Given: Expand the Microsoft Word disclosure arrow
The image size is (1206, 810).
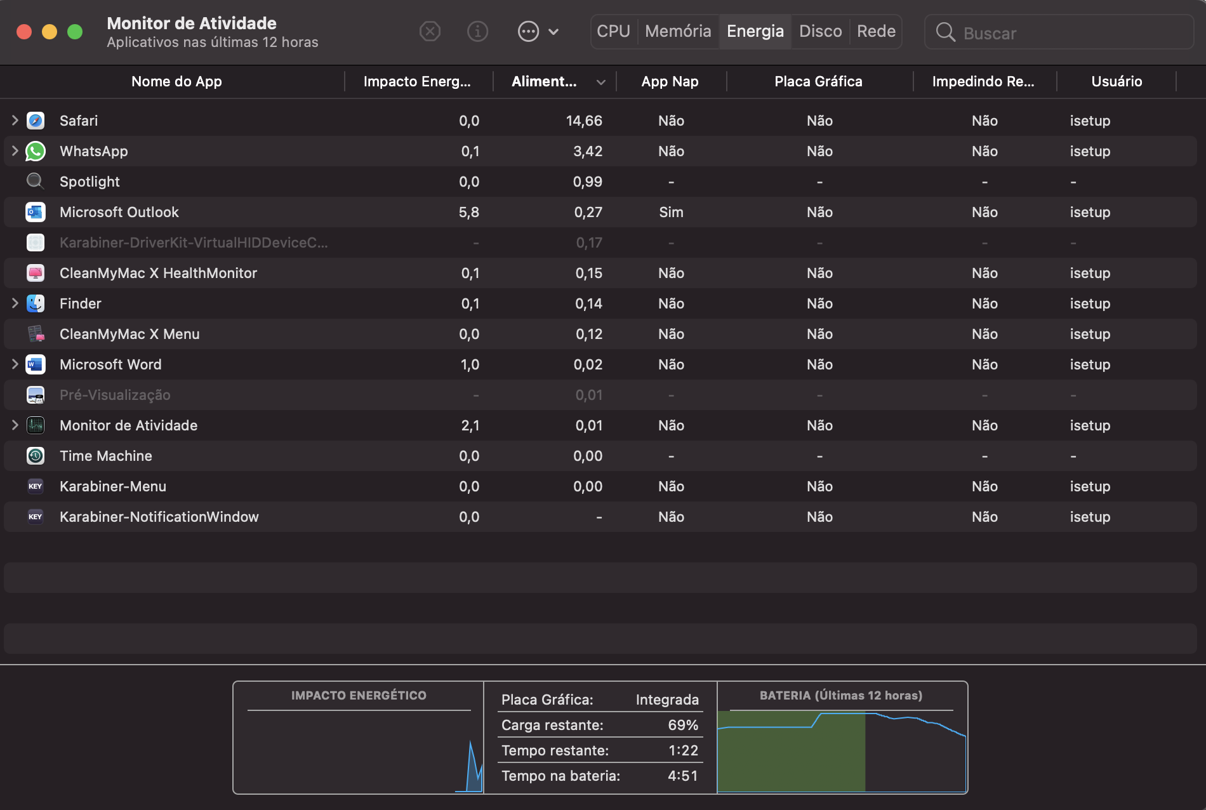Looking at the screenshot, I should point(15,364).
